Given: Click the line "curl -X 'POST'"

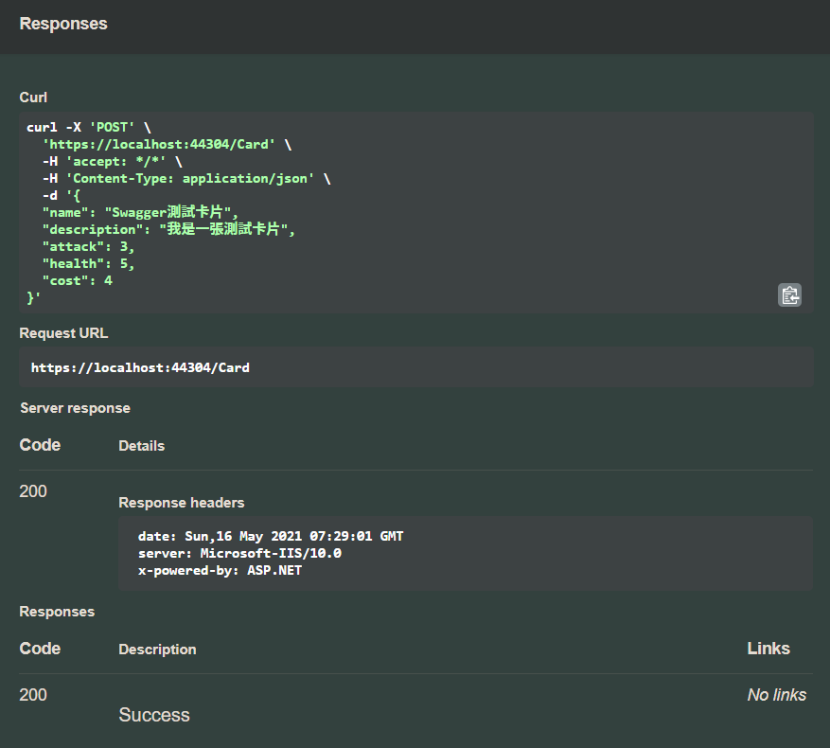Looking at the screenshot, I should point(88,127).
